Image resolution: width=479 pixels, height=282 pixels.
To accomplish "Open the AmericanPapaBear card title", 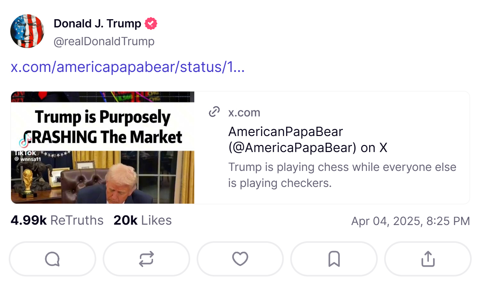I will click(x=307, y=139).
